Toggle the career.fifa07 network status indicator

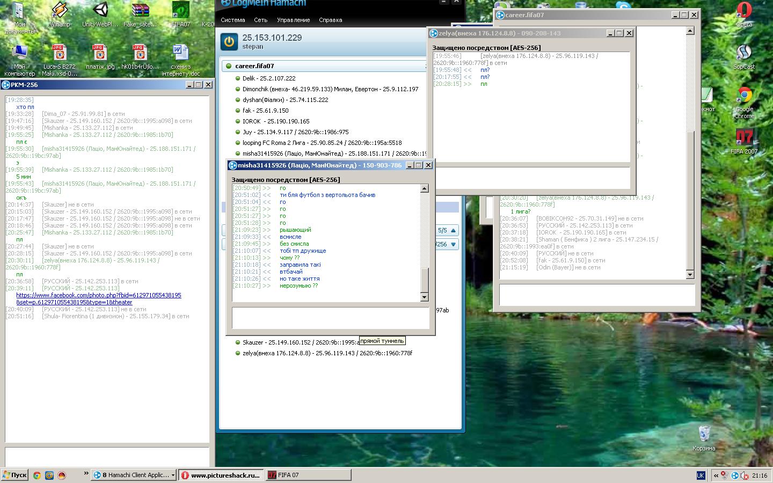coord(229,66)
